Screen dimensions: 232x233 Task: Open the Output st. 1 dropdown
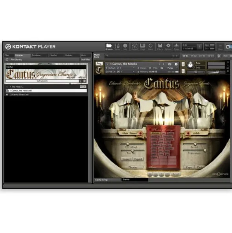(120, 68)
